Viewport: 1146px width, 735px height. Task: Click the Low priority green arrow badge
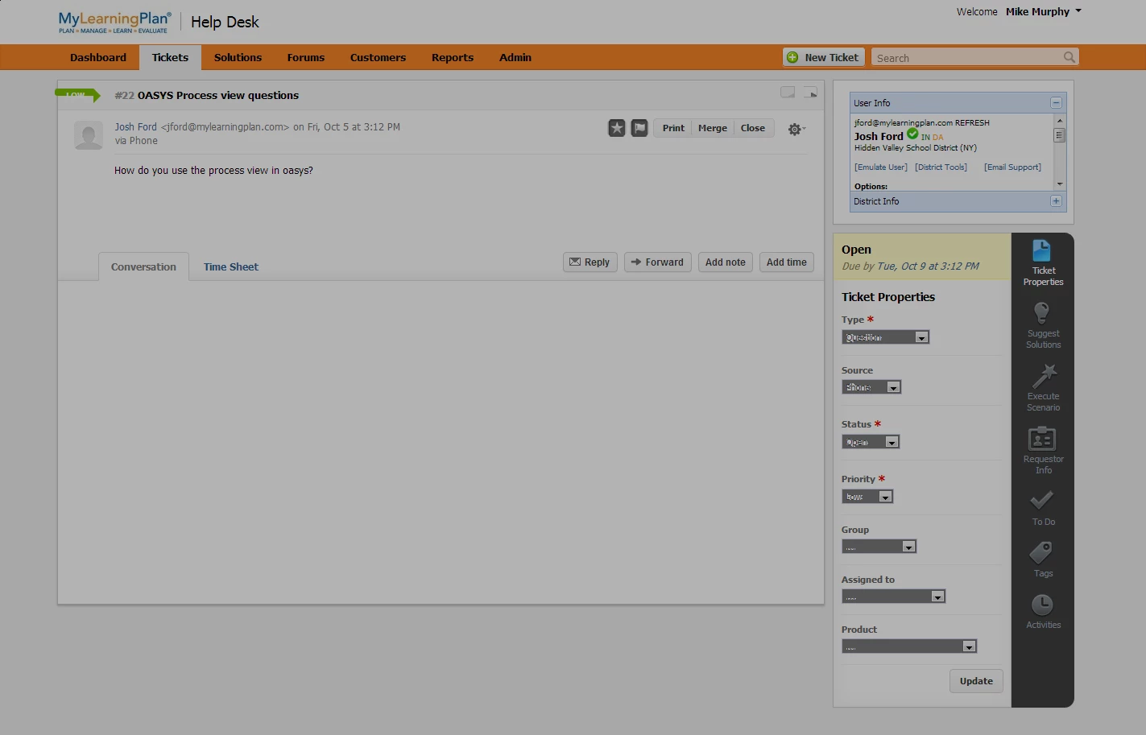(77, 95)
